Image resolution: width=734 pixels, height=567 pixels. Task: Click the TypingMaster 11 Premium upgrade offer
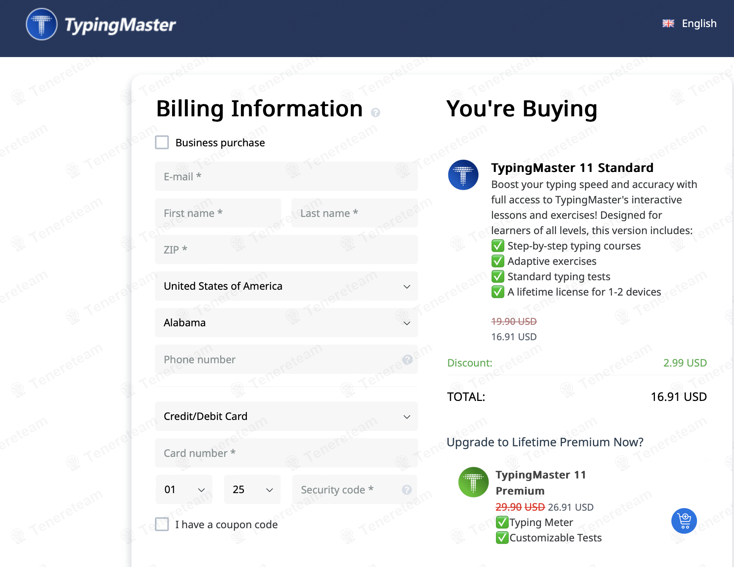pyautogui.click(x=540, y=482)
